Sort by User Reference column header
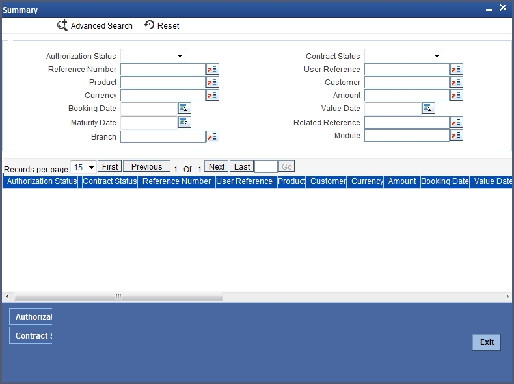 244,181
